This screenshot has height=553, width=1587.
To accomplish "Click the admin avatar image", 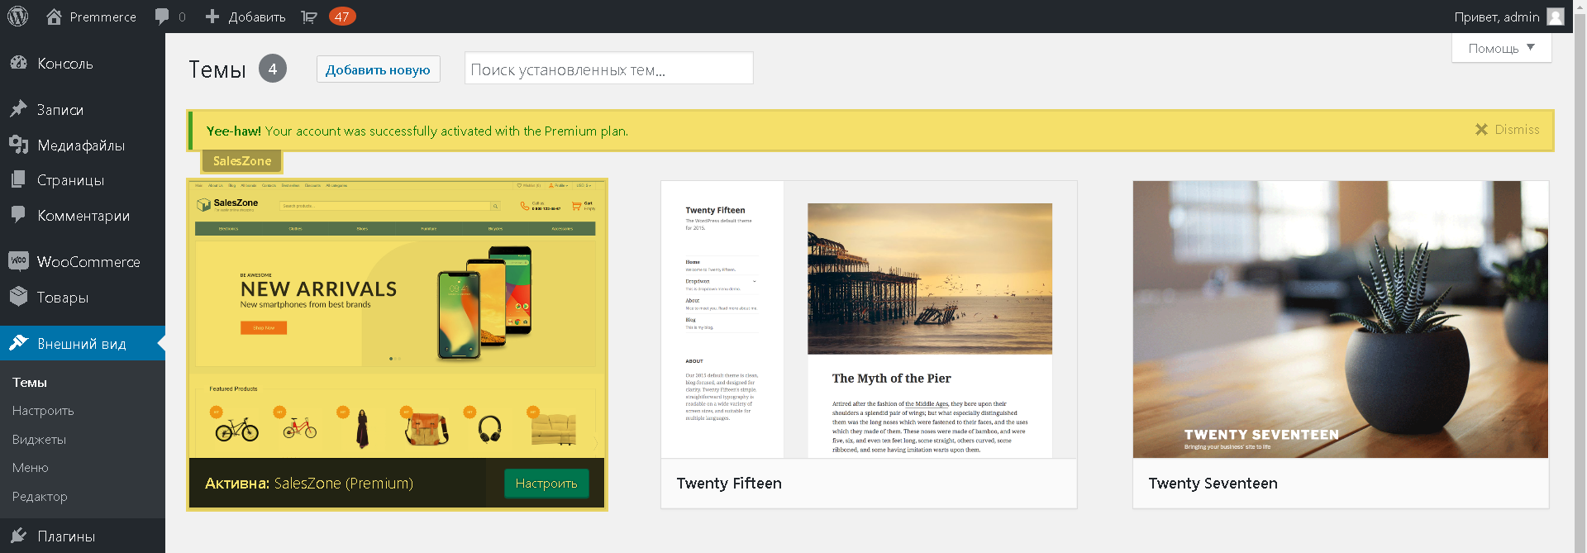I will (x=1556, y=17).
